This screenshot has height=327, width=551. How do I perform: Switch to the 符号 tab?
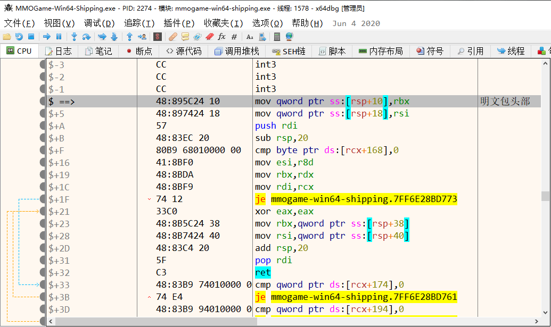tap(430, 51)
